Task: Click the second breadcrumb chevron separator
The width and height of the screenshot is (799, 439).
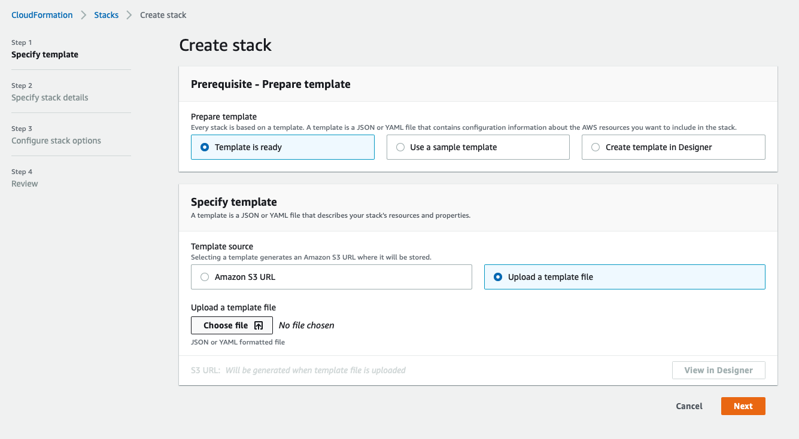Action: [129, 15]
